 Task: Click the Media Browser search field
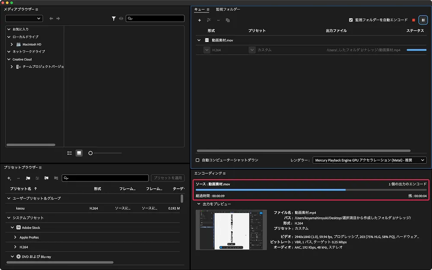click(155, 19)
